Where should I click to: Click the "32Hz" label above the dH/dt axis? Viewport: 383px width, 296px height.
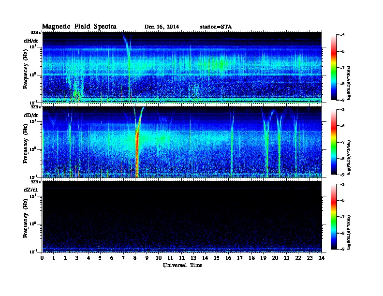click(x=36, y=32)
